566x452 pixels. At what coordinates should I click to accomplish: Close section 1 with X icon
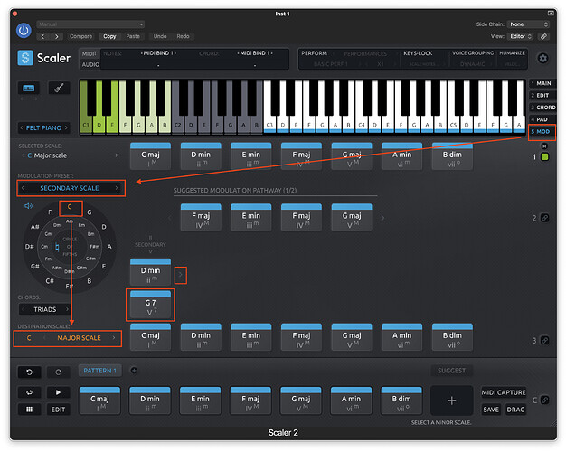(x=544, y=146)
